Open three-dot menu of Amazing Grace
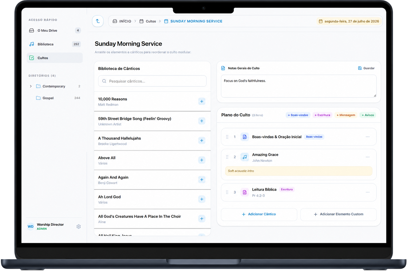 tap(367, 157)
